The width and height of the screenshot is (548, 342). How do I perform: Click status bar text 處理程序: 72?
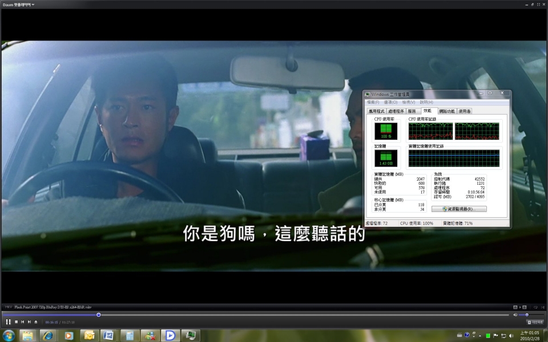pyautogui.click(x=377, y=223)
